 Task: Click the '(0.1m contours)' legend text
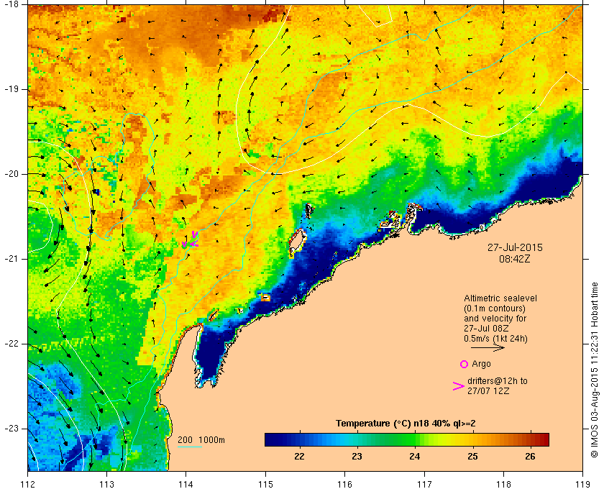coord(495,309)
